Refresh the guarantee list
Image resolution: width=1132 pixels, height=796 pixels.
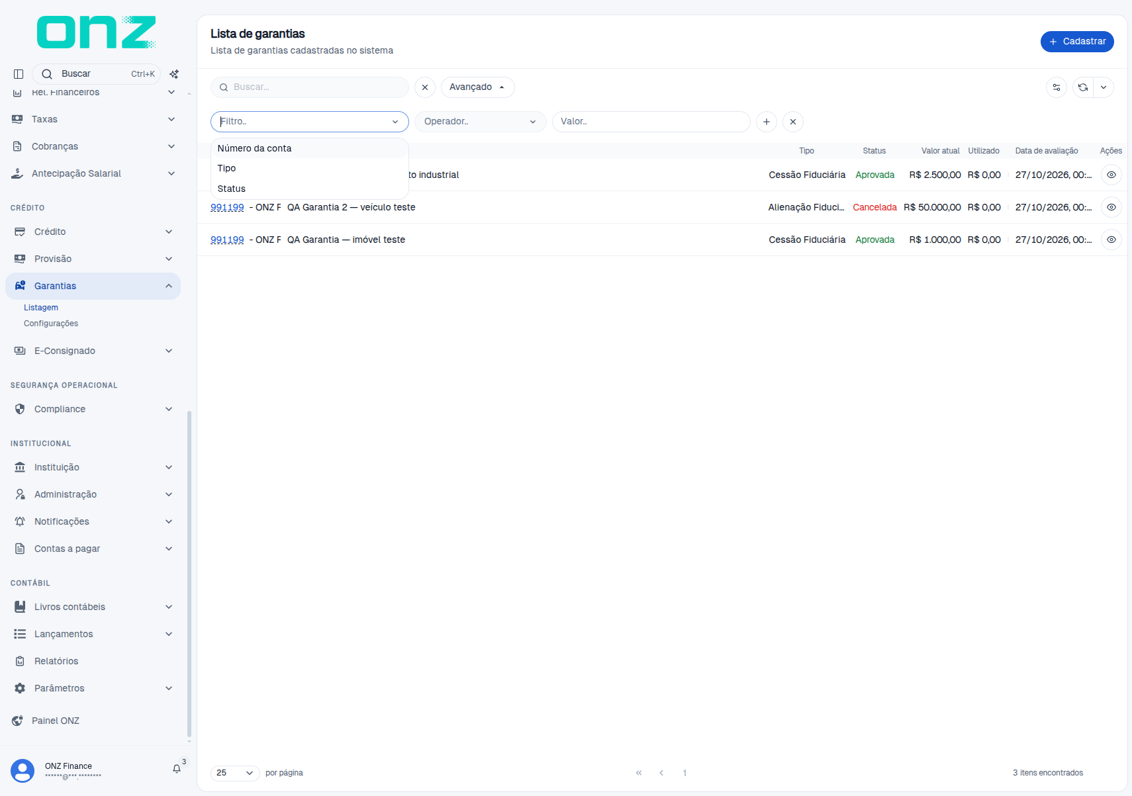pos(1083,87)
